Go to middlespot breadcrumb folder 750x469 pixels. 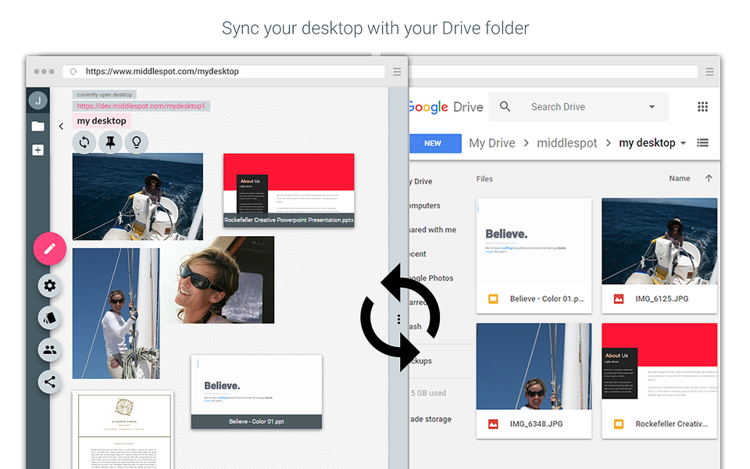click(567, 143)
